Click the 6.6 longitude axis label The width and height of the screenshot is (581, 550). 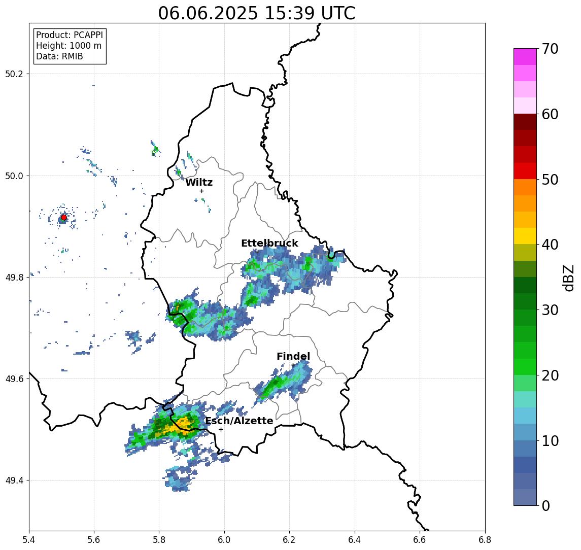point(420,540)
